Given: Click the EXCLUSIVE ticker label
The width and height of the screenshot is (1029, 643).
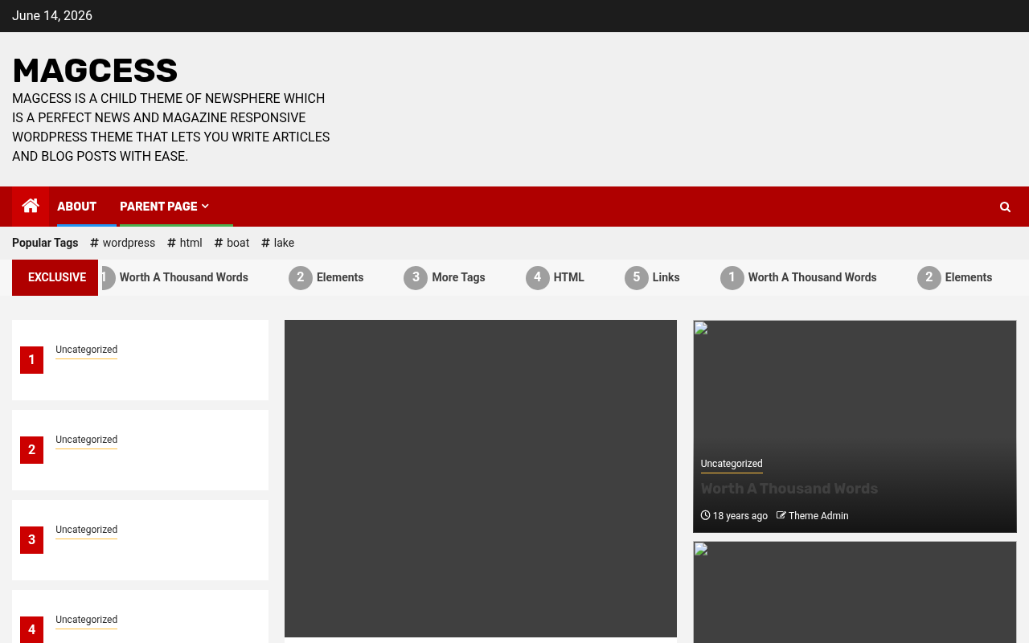Looking at the screenshot, I should click(x=55, y=277).
